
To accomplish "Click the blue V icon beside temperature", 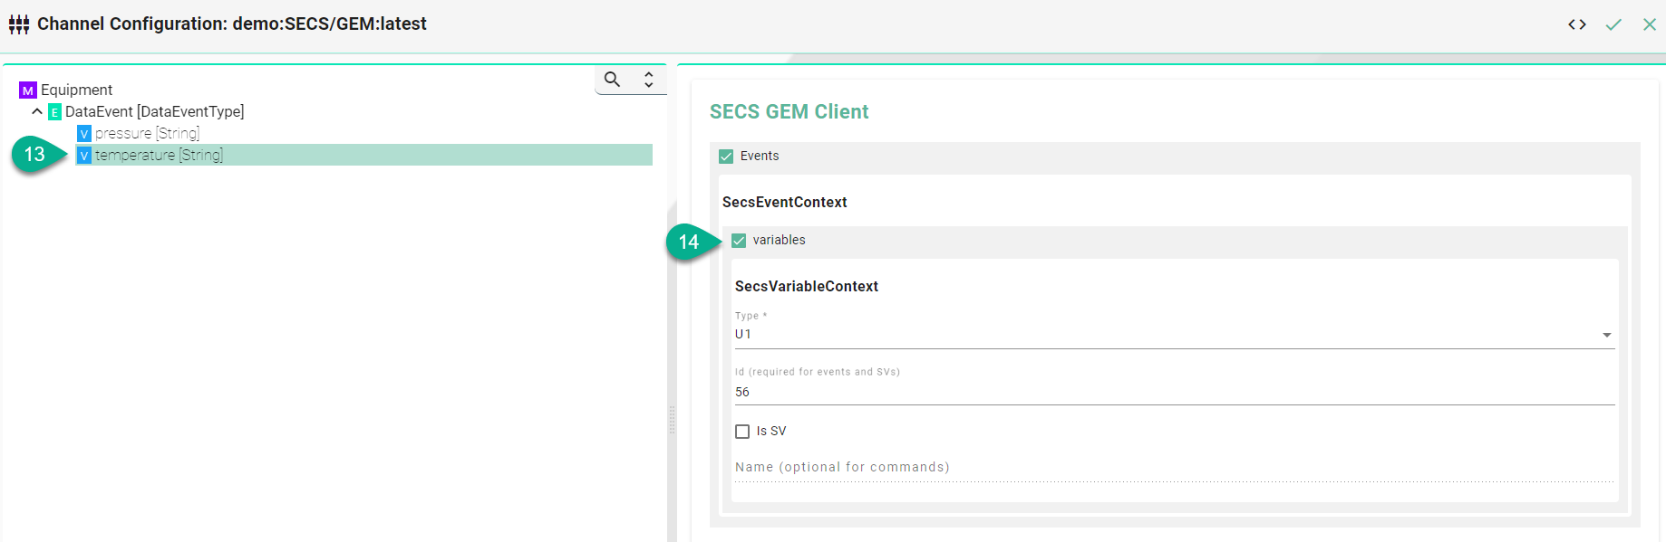I will (84, 156).
